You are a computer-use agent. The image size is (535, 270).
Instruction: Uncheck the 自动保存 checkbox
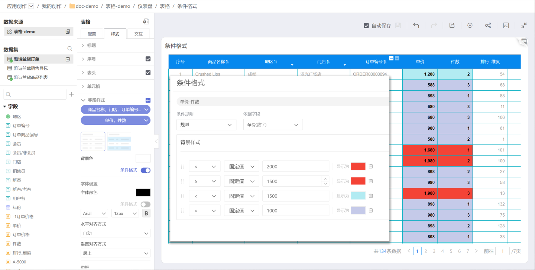[366, 26]
